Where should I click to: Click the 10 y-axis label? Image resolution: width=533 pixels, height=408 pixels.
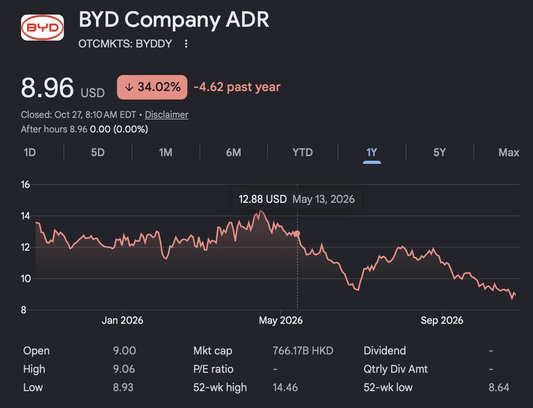pos(26,279)
